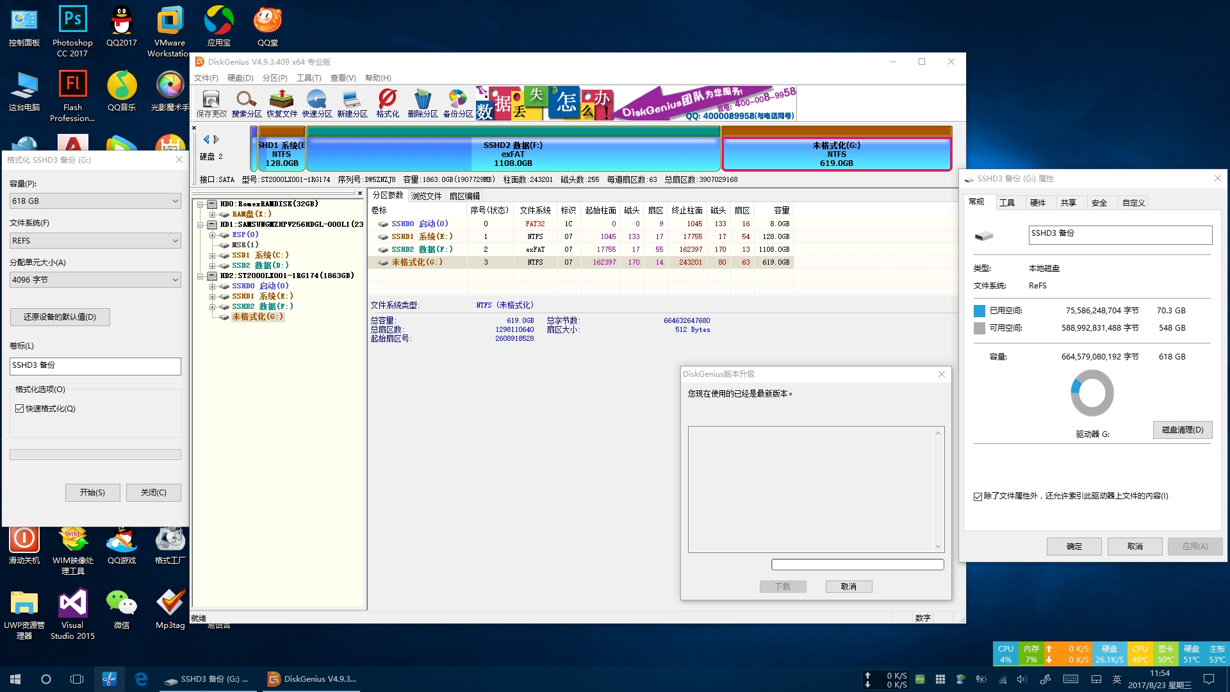Select 未格式化(G:) under HD2 in tree
This screenshot has width=1230, height=692.
pos(257,317)
